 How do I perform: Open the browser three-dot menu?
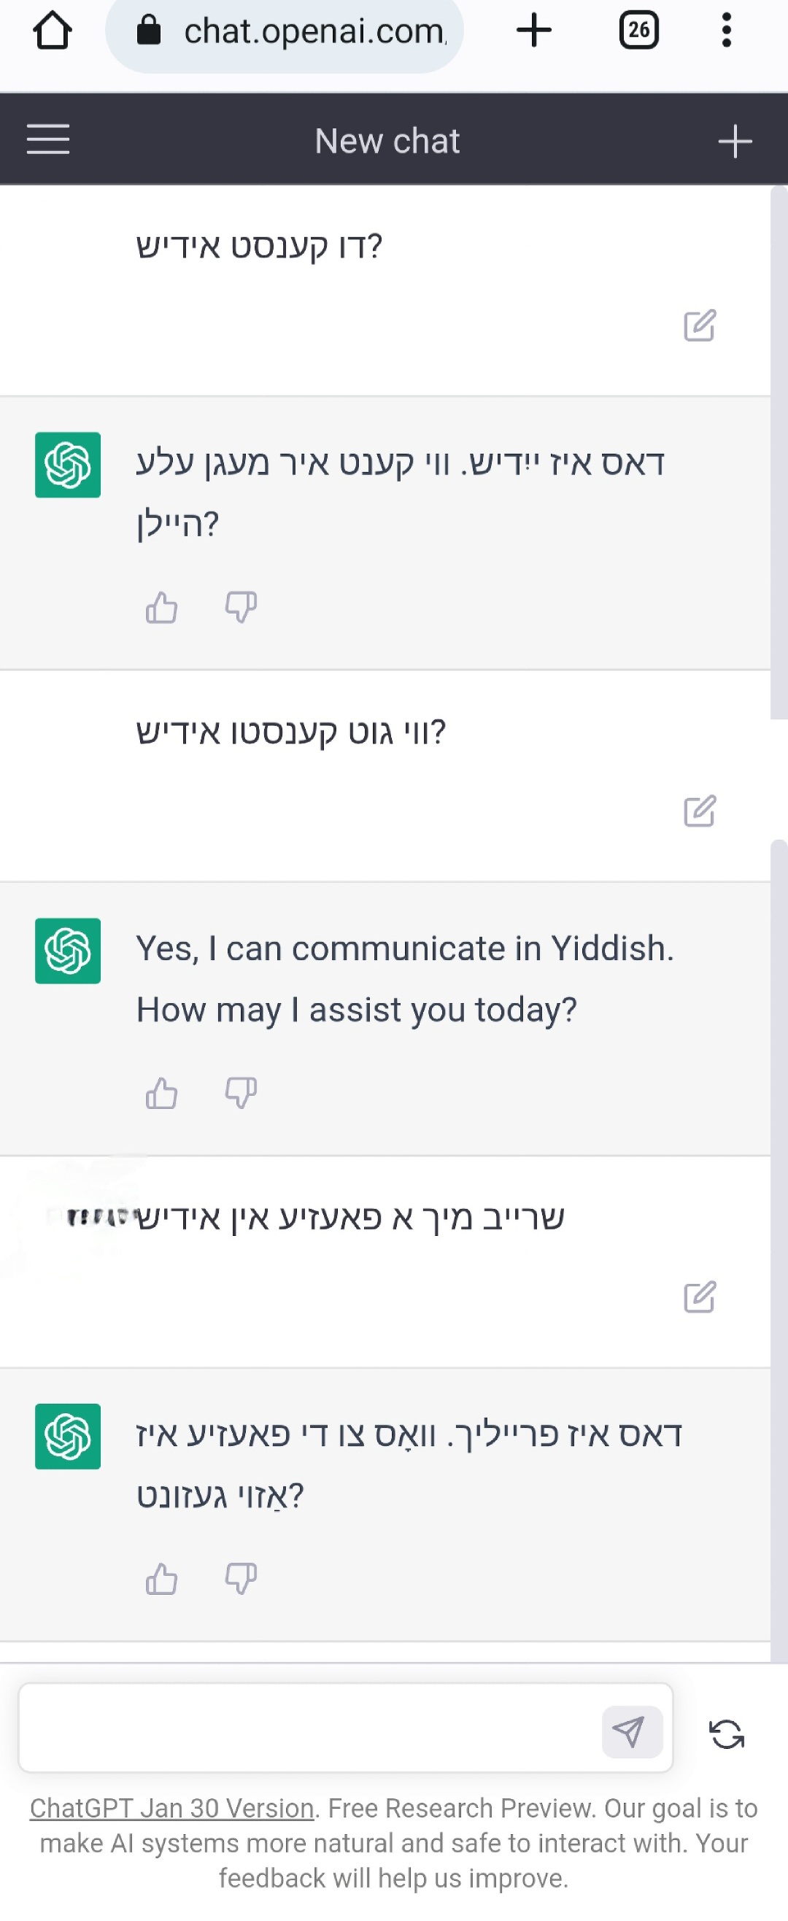pyautogui.click(x=726, y=31)
